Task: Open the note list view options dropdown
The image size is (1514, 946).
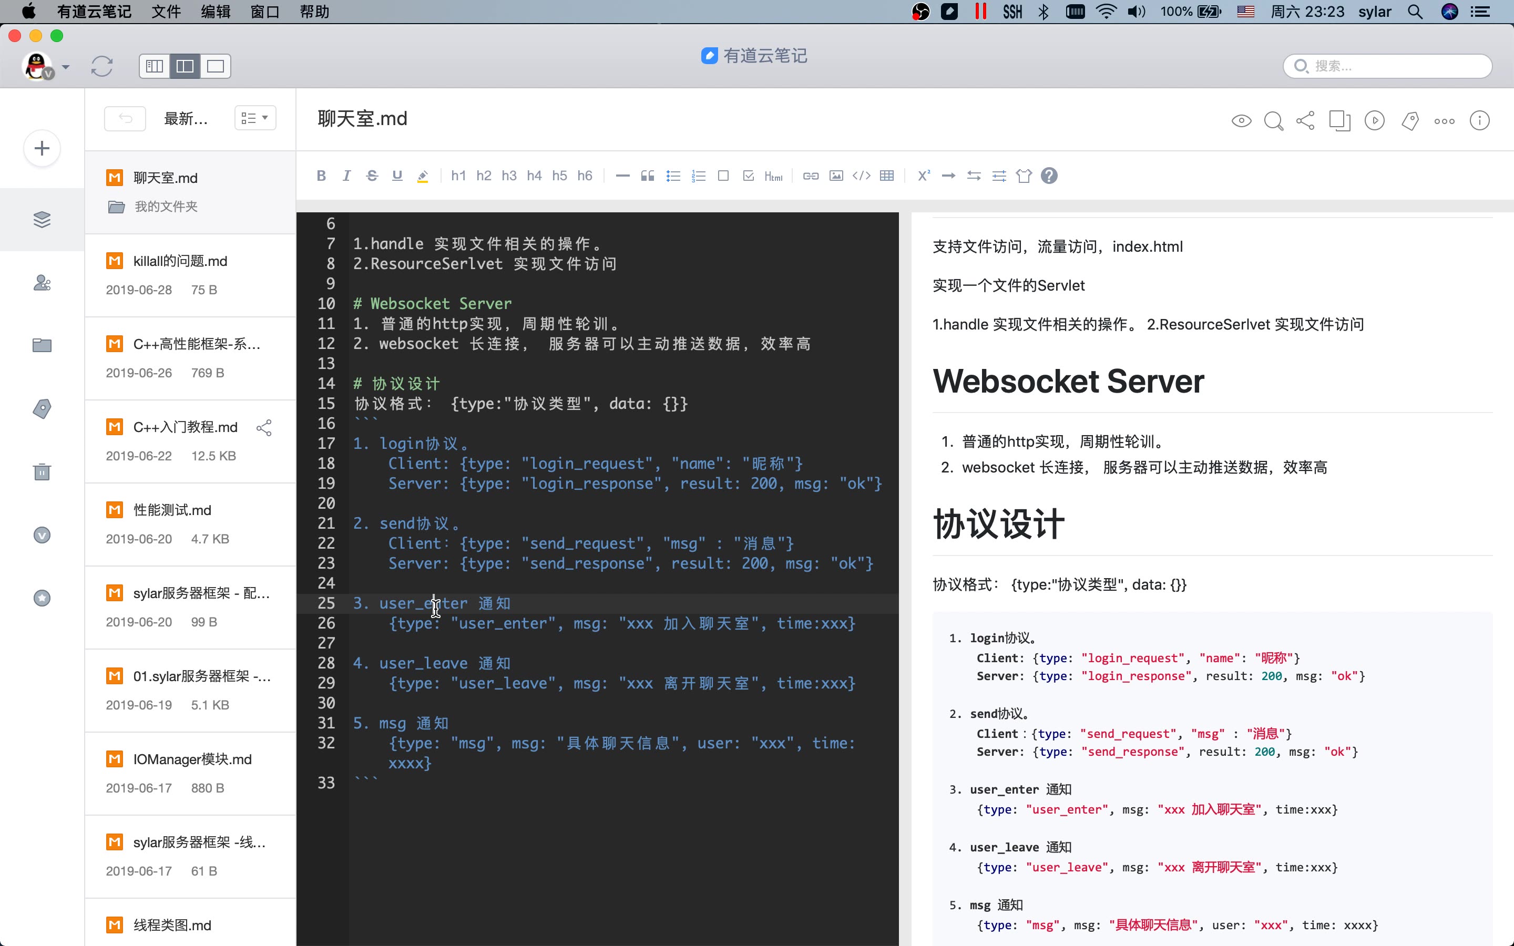Action: [x=254, y=118]
